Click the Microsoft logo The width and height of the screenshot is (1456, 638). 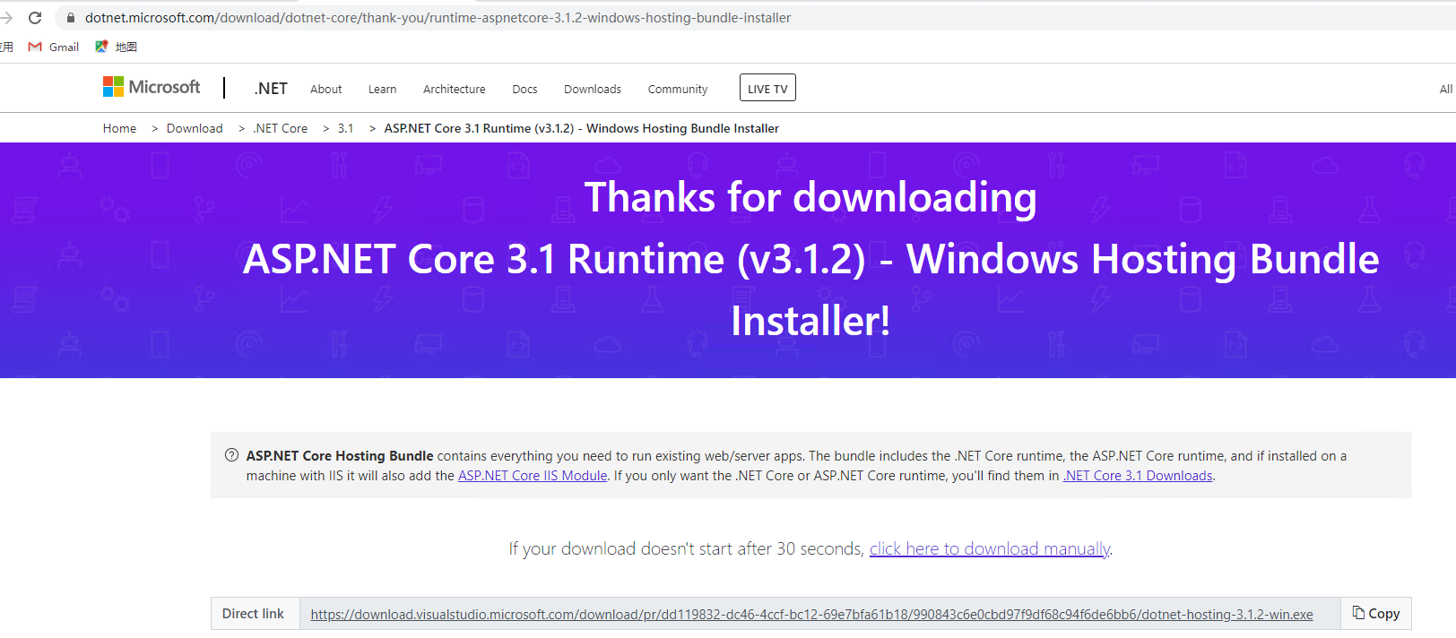point(152,87)
